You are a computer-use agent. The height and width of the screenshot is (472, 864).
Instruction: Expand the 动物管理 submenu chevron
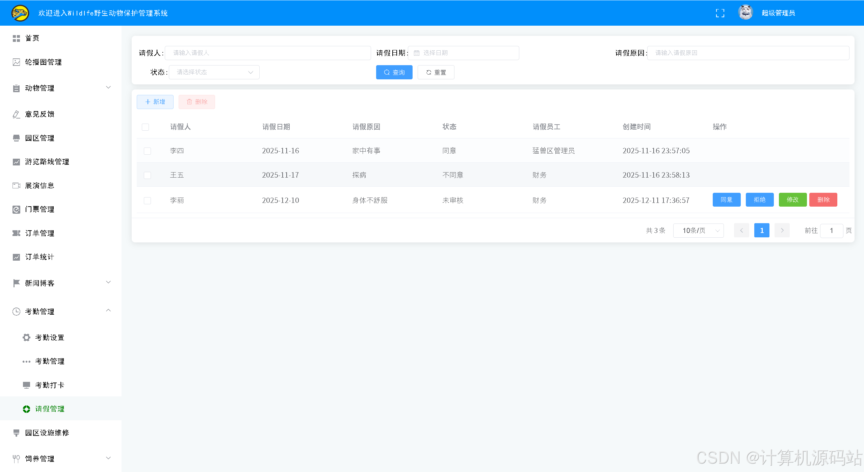tap(108, 87)
